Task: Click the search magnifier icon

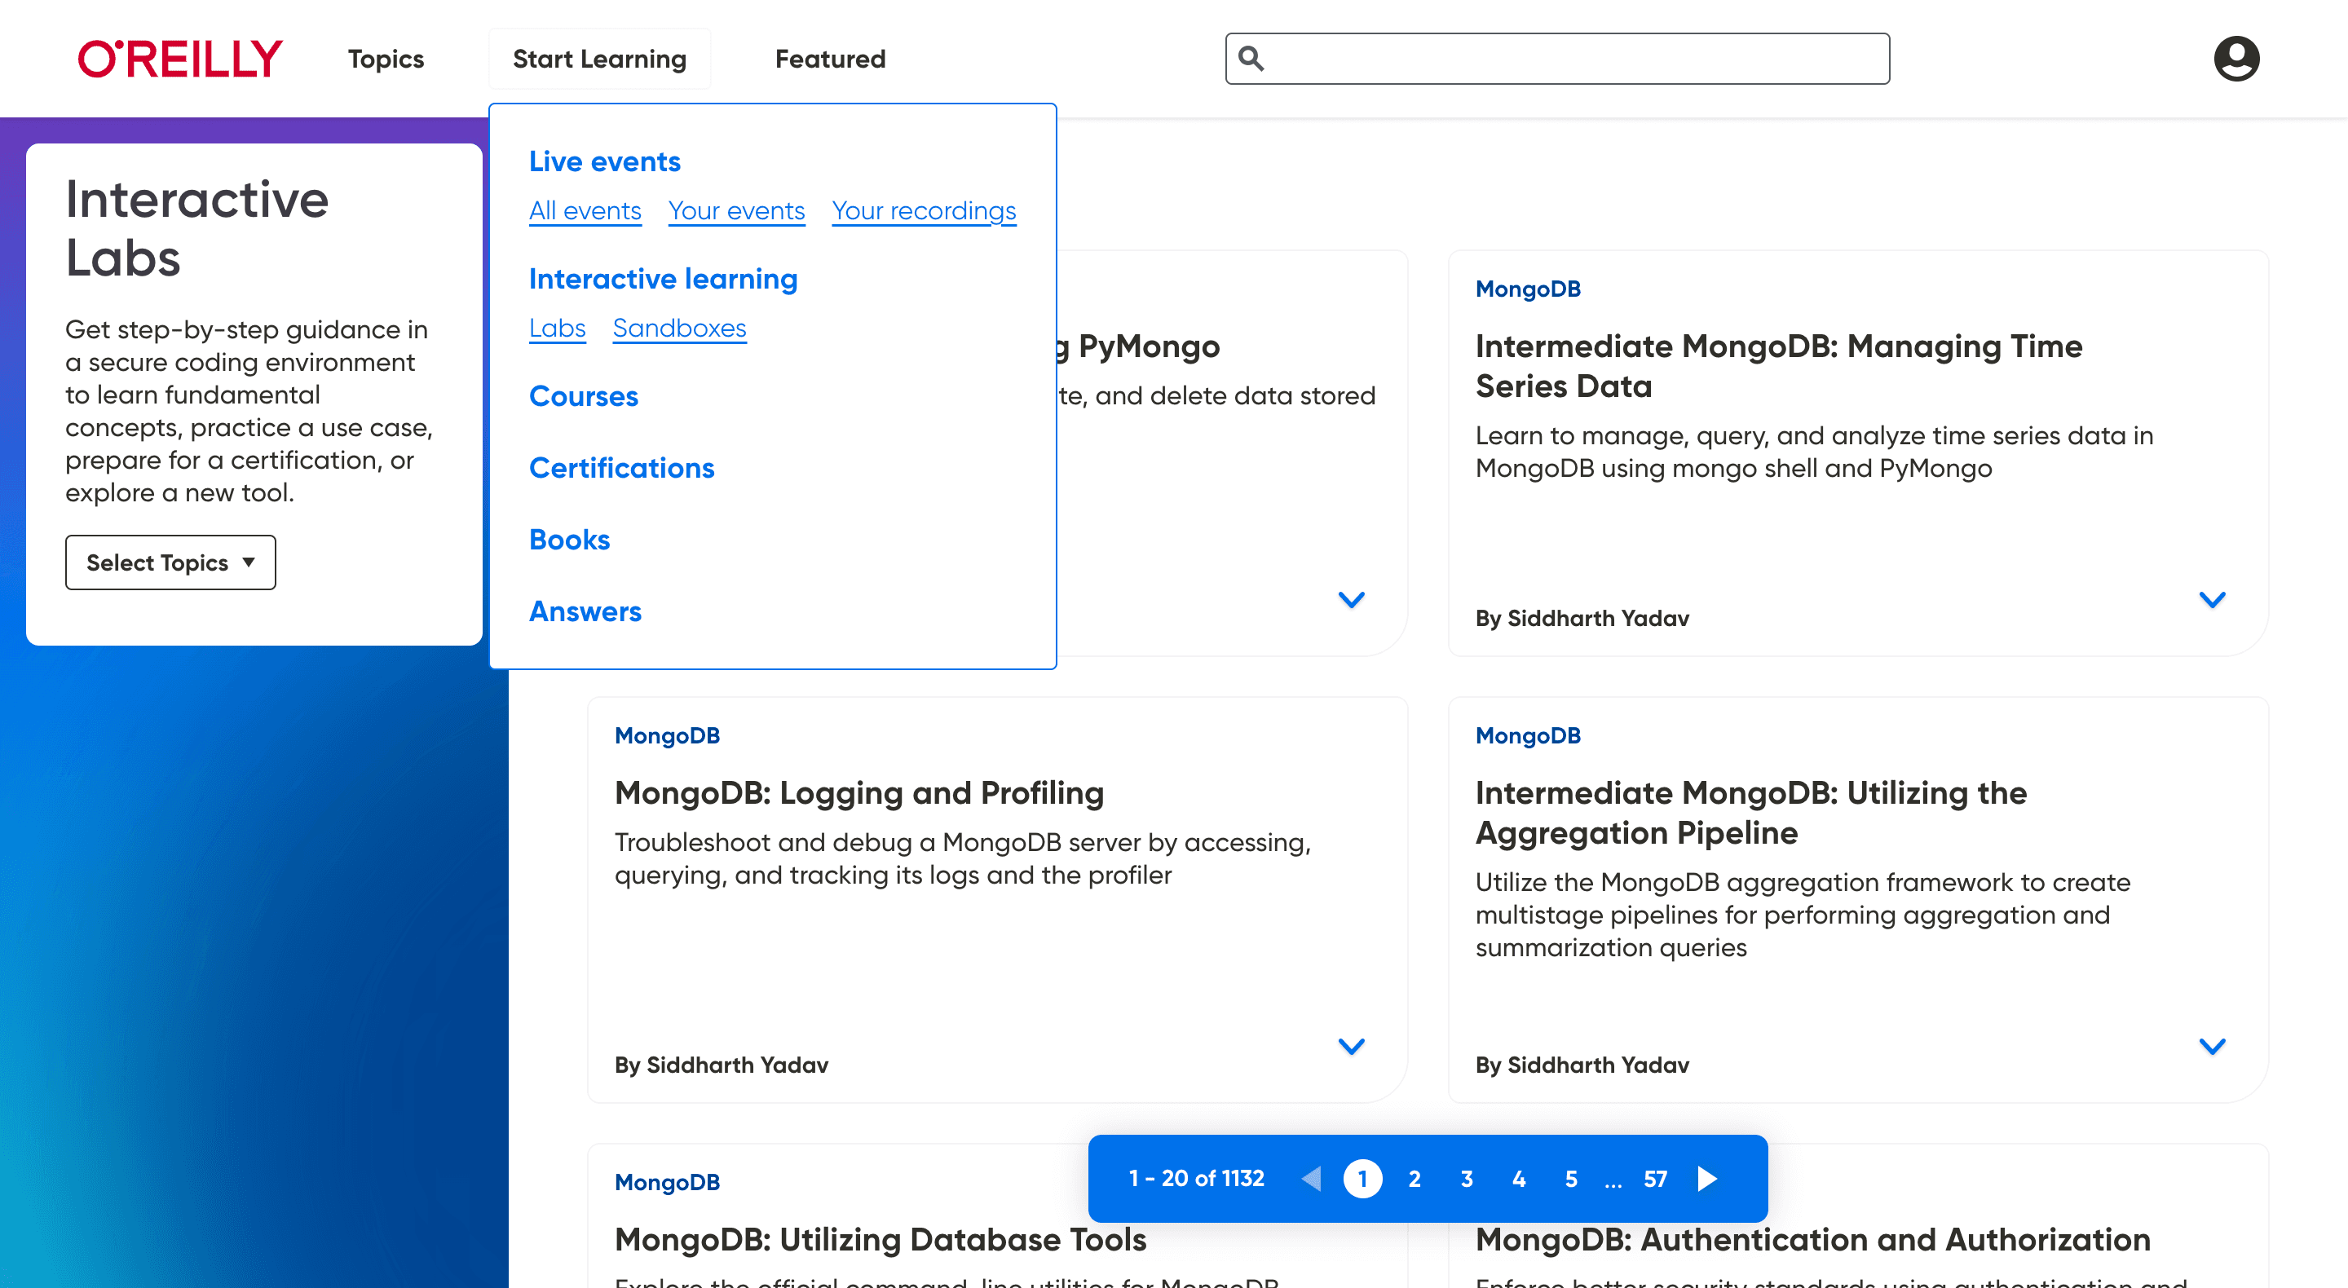Action: point(1251,59)
